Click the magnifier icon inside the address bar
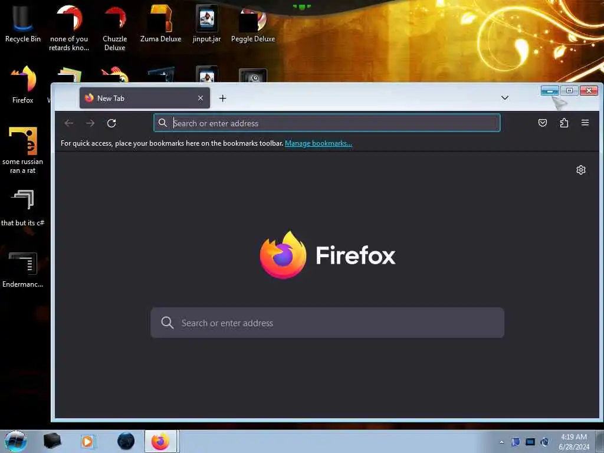This screenshot has height=453, width=604. pos(163,123)
